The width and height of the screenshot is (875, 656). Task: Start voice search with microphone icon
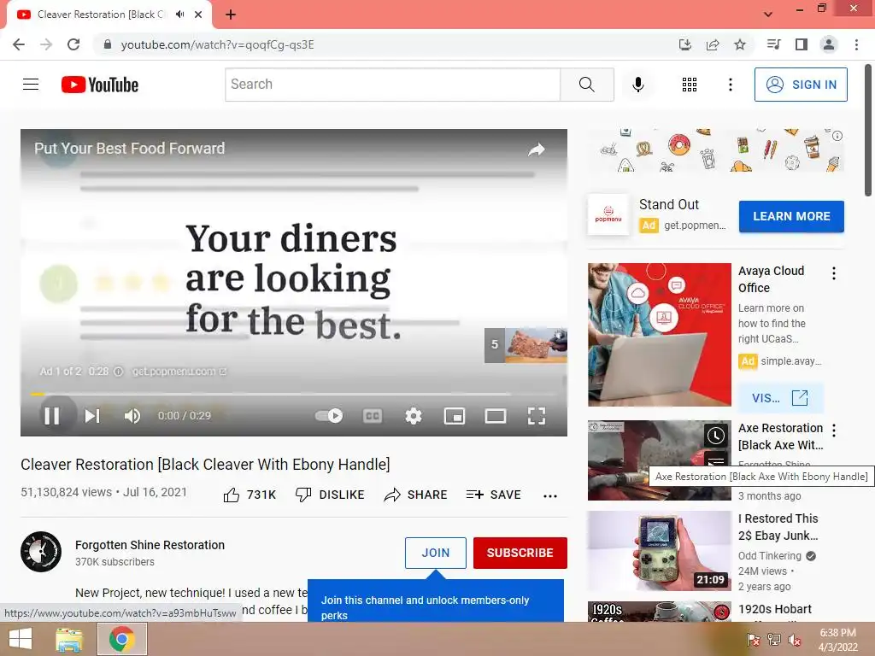(x=637, y=85)
